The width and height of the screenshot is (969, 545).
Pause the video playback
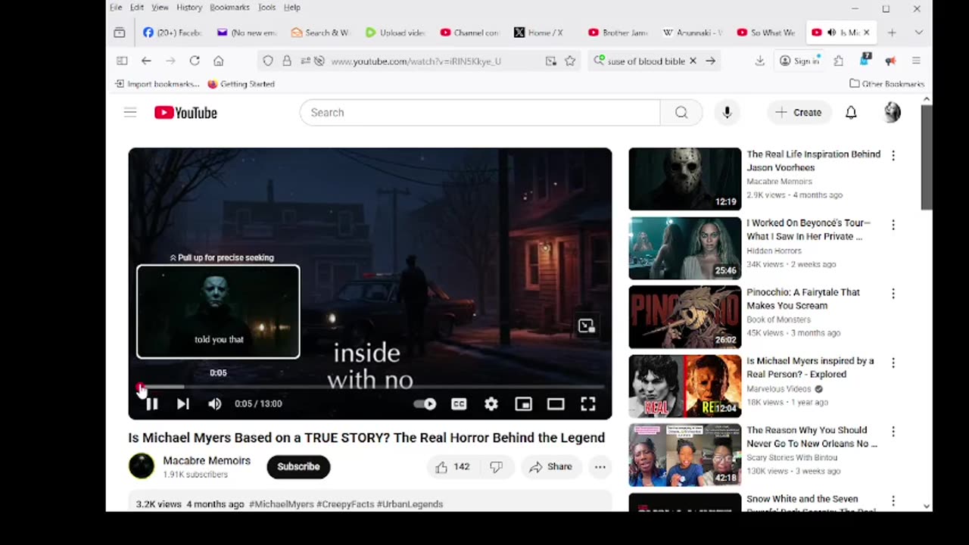tap(151, 404)
